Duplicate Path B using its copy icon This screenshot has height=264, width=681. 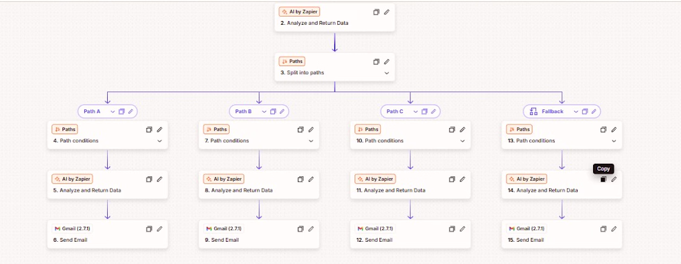pyautogui.click(x=273, y=112)
